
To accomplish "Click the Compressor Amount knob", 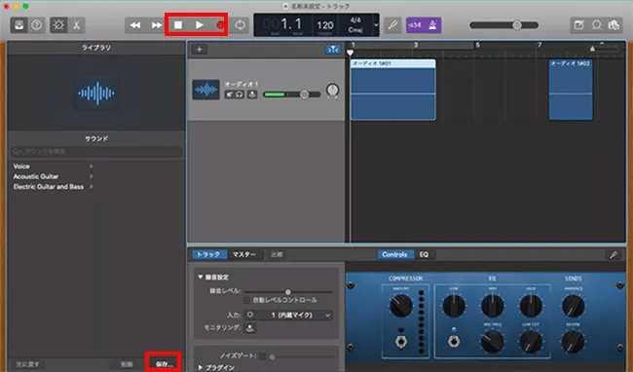I will pos(401,306).
